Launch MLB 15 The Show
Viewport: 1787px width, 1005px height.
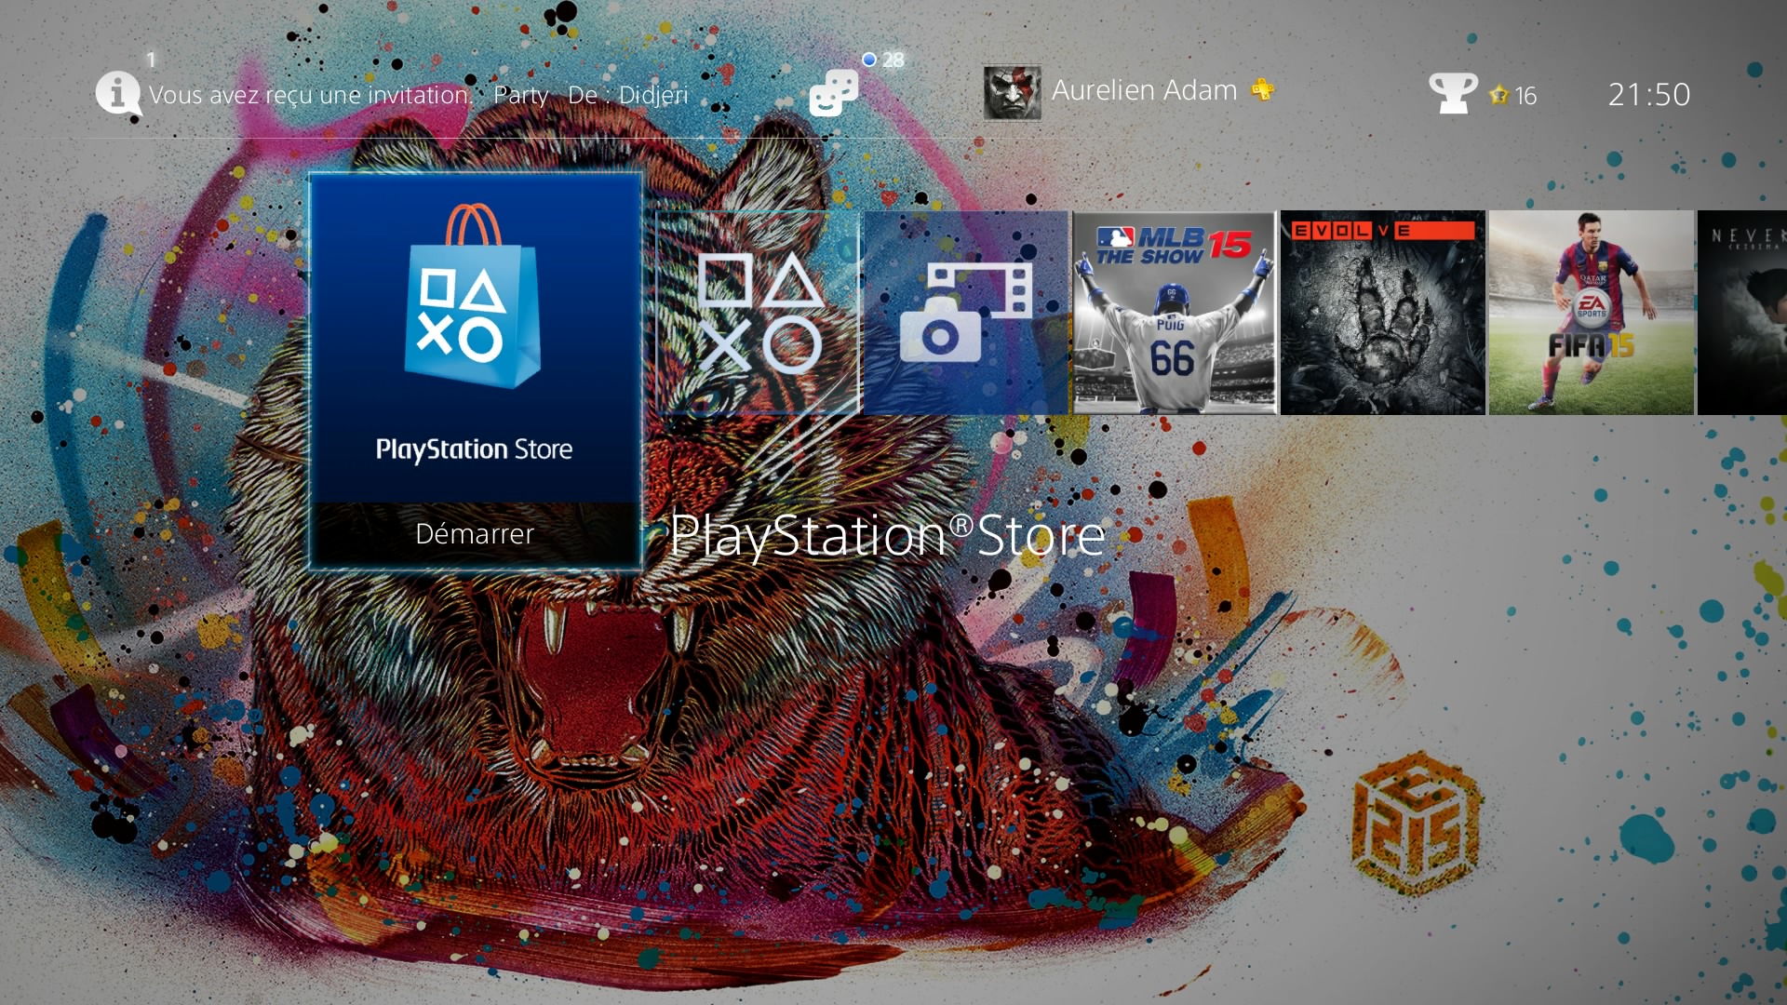[x=1174, y=313]
